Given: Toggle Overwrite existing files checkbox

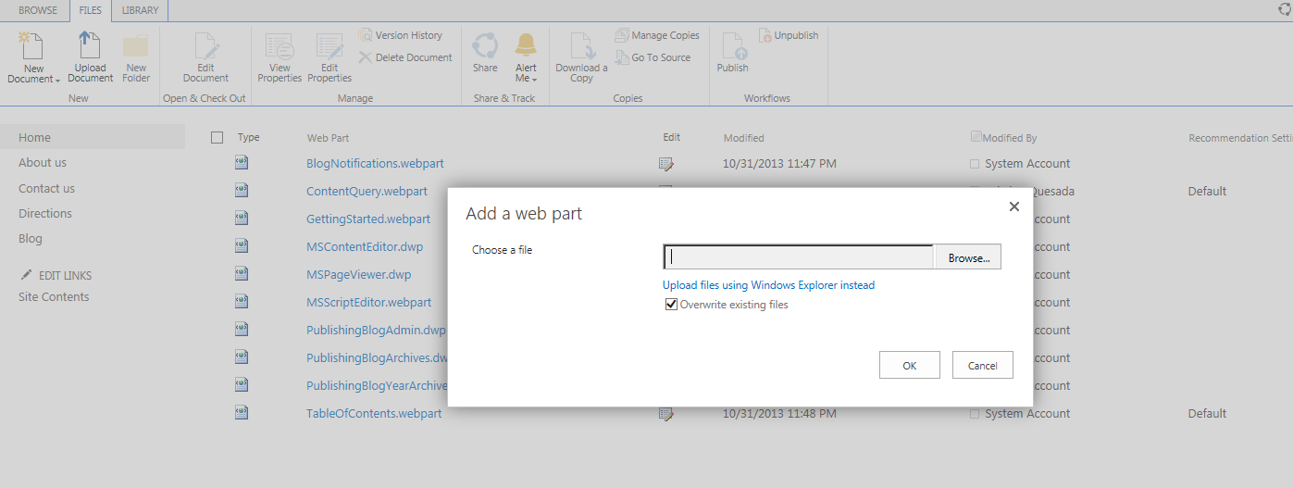Looking at the screenshot, I should (x=671, y=305).
